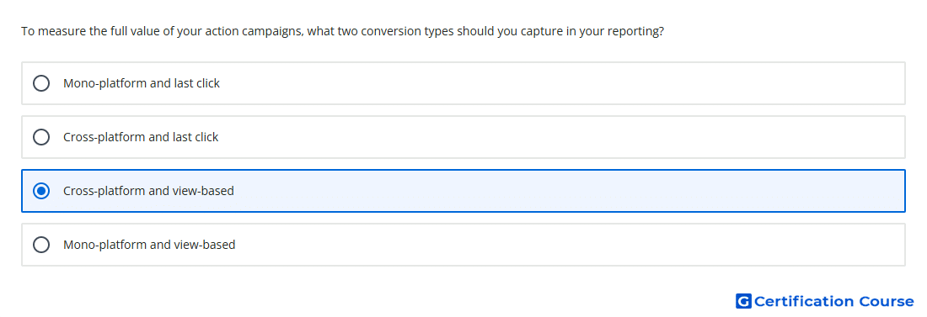
Task: Pick the Mono-platform and view-based radio circle
Action: point(41,245)
